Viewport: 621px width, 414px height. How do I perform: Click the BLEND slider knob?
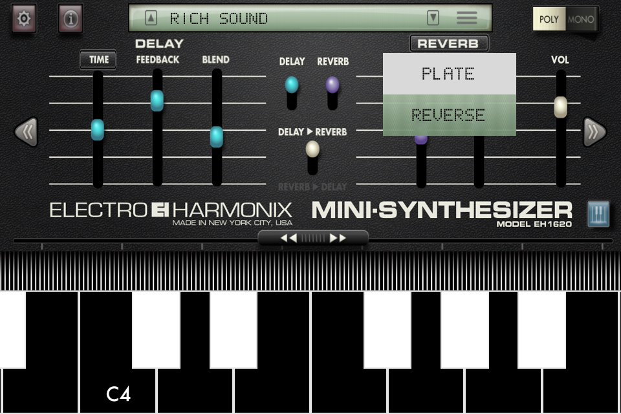pos(216,136)
